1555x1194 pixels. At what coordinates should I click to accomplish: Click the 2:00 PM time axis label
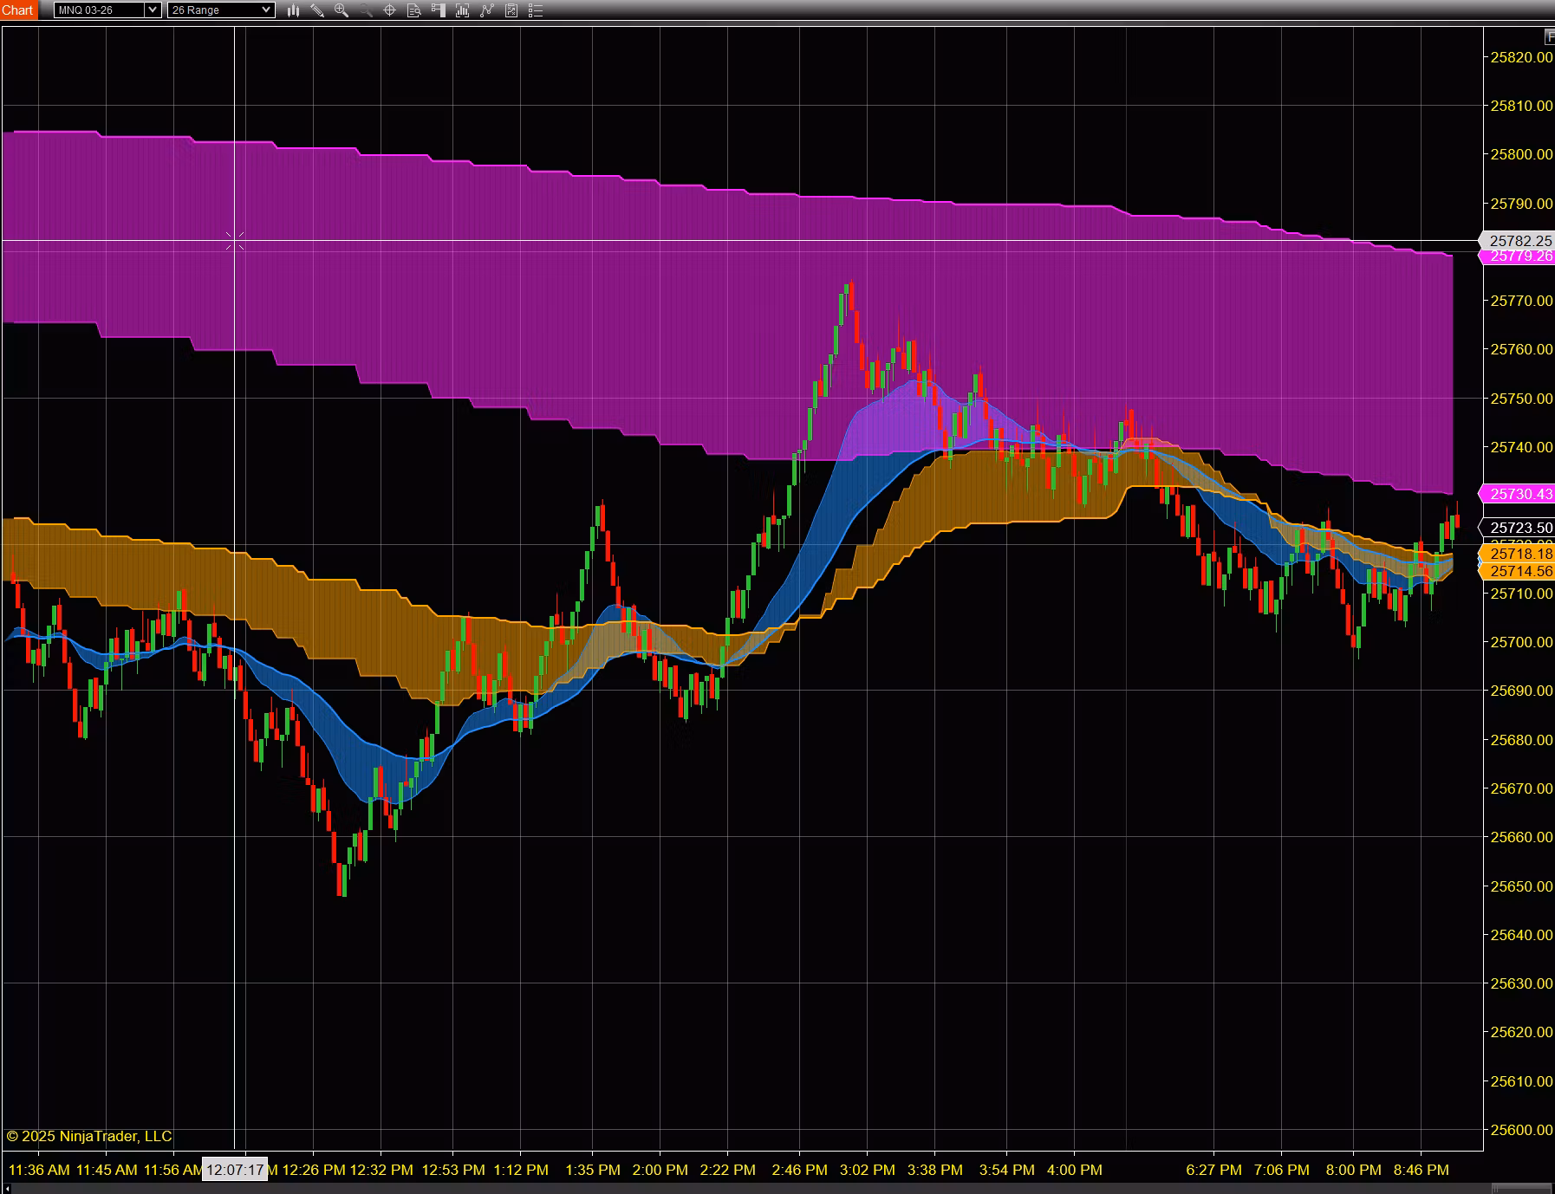(660, 1170)
